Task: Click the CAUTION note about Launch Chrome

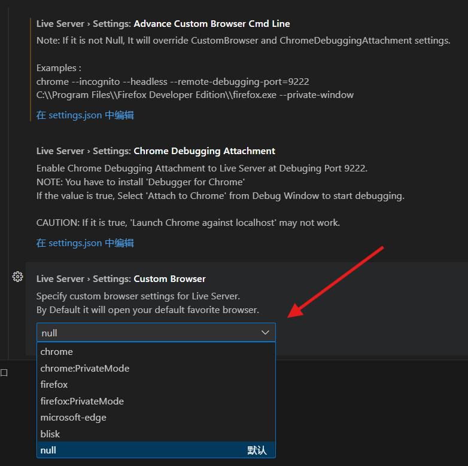Action: click(x=188, y=223)
